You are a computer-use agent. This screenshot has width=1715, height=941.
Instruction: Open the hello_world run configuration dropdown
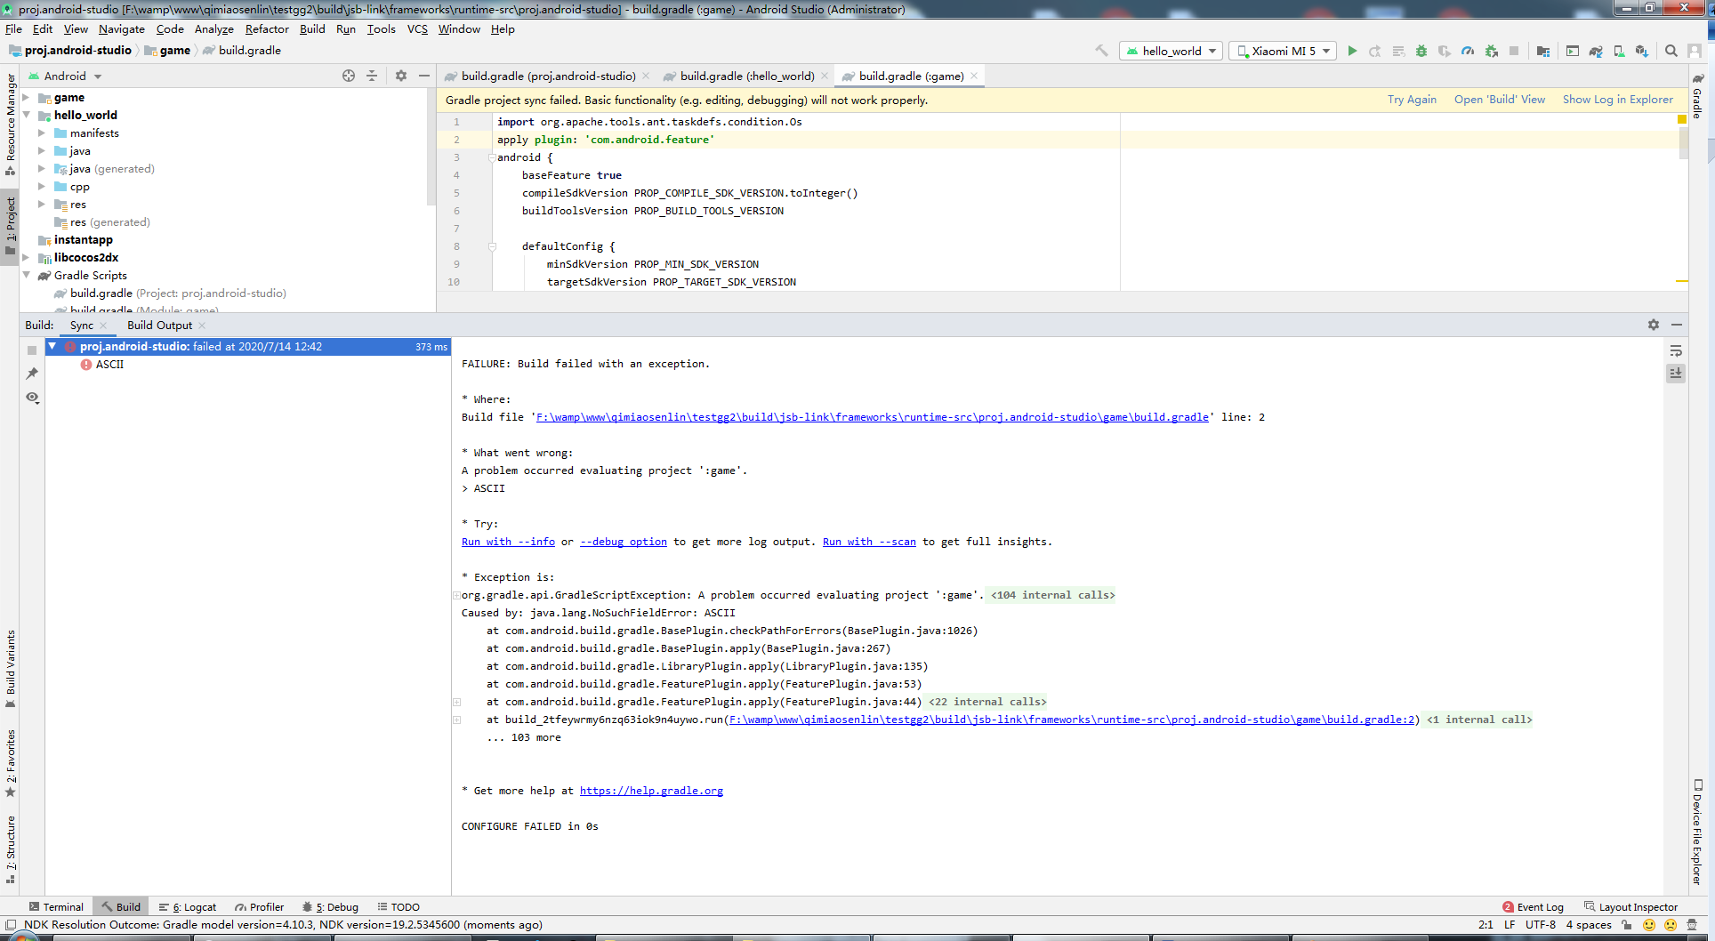(x=1171, y=51)
